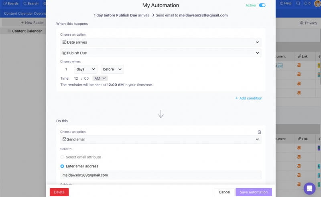The width and height of the screenshot is (321, 197).
Task: Choose the 'Enter email address' radio button
Action: (x=62, y=166)
